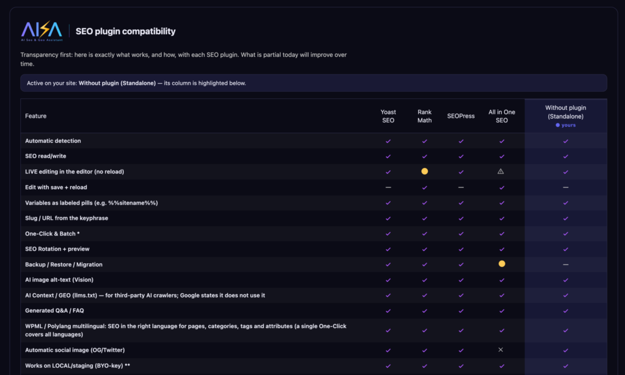Click Standalone dash in Backup / Restore row
Viewport: 625px width, 375px height.
(566, 264)
